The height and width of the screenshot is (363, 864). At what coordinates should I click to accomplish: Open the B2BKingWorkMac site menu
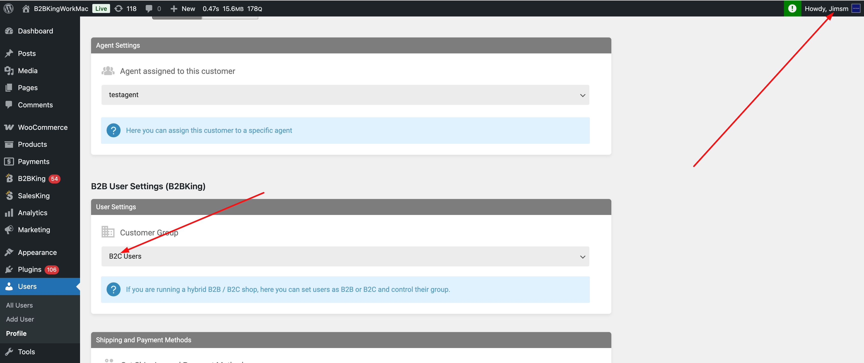point(61,9)
